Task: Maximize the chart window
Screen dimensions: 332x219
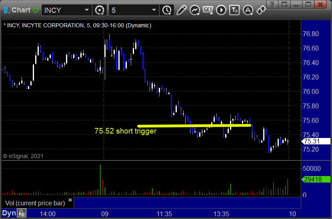Action: click(308, 4)
